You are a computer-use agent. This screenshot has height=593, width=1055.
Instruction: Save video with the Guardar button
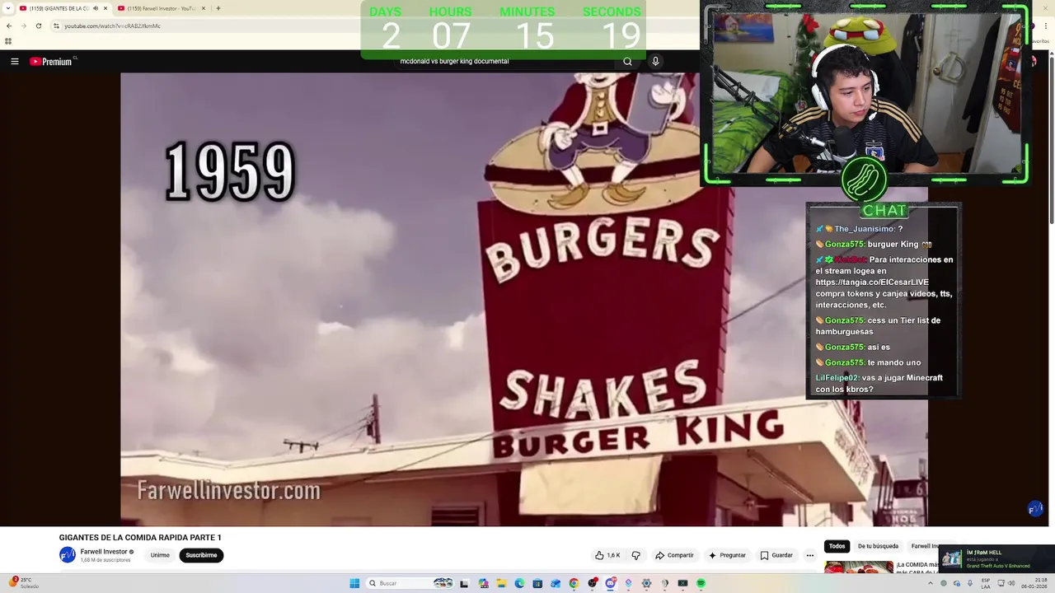point(776,555)
